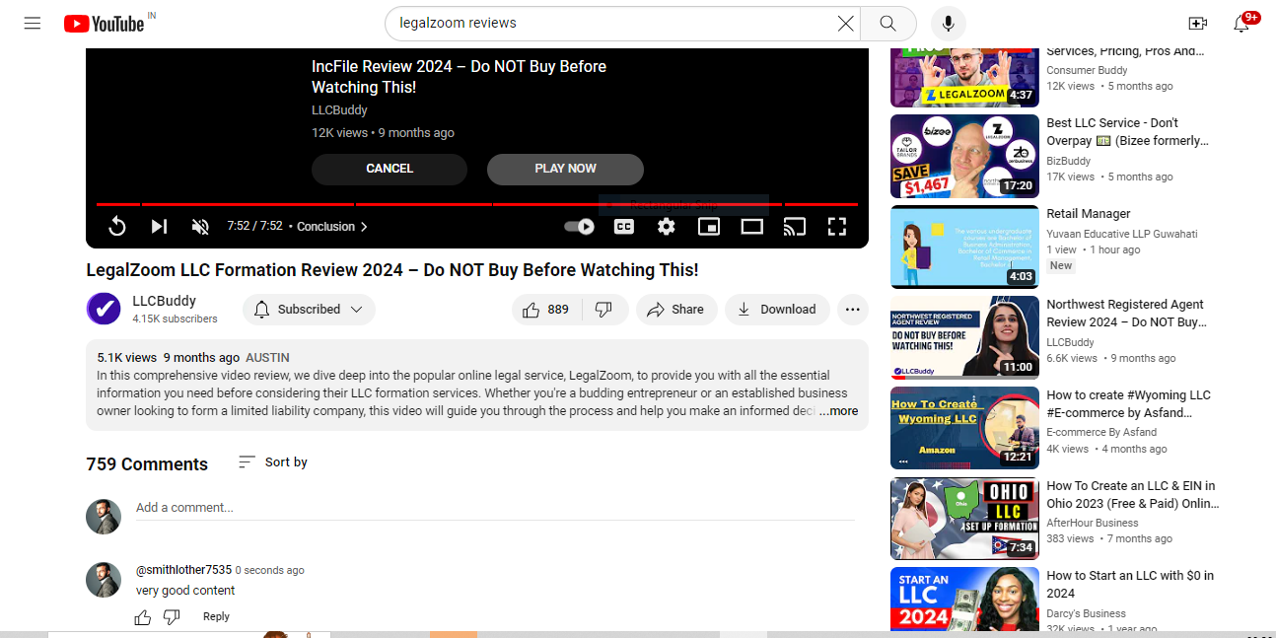The width and height of the screenshot is (1276, 638).
Task: Expand description with ...more
Action: tap(838, 411)
